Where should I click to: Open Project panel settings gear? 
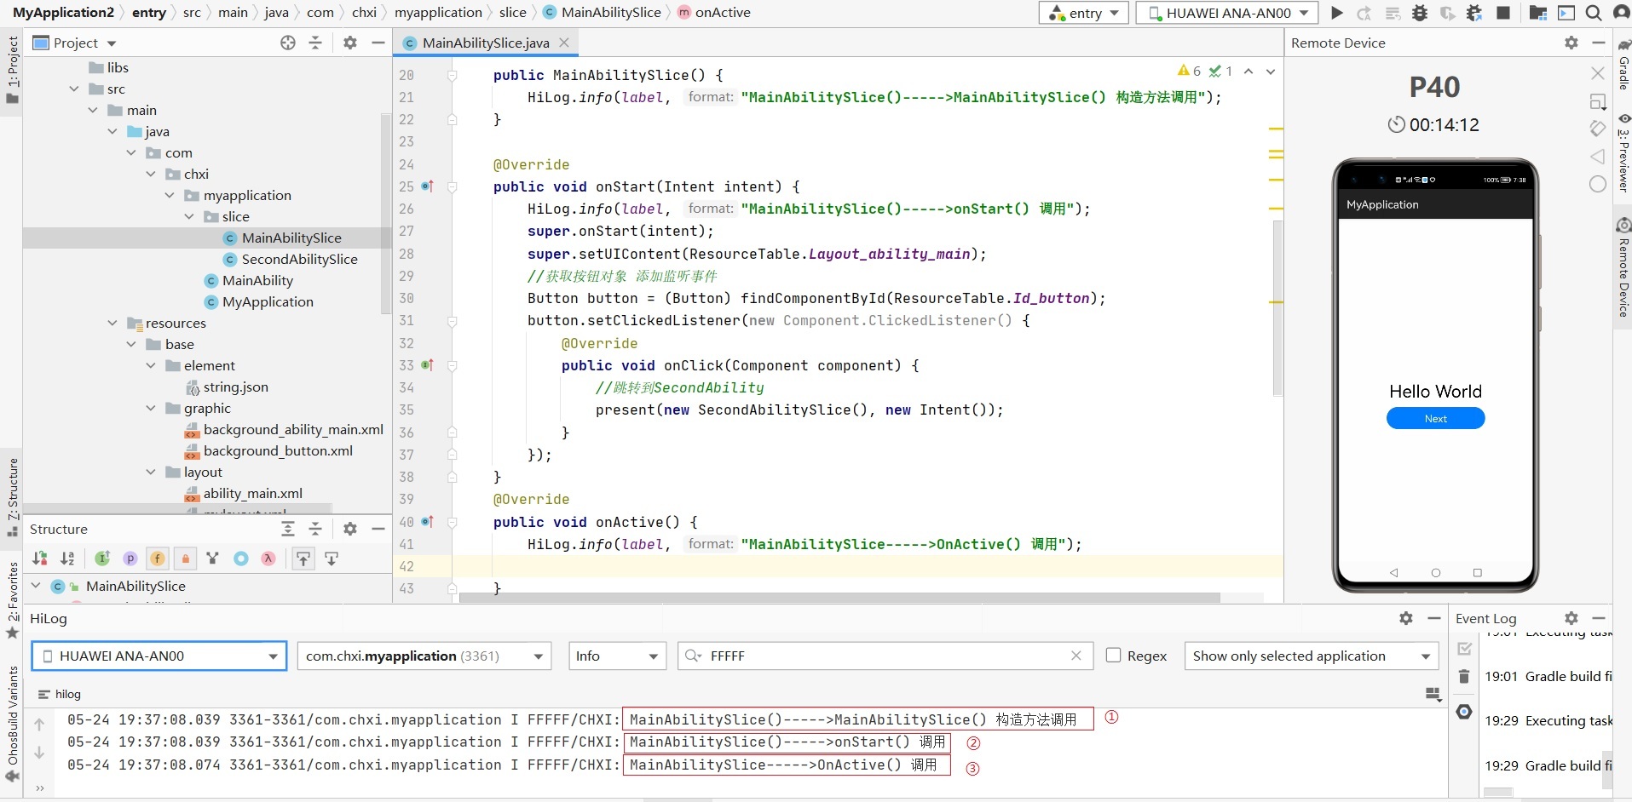tap(349, 43)
